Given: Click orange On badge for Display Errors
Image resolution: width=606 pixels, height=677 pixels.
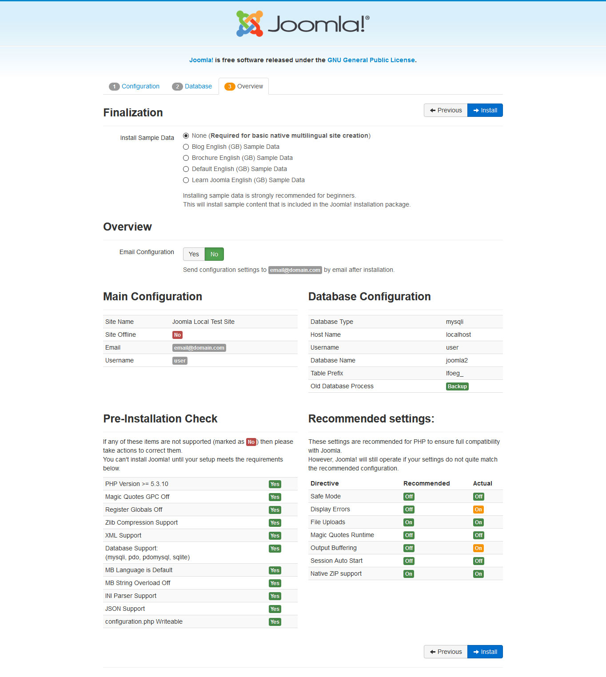Looking at the screenshot, I should 478,510.
